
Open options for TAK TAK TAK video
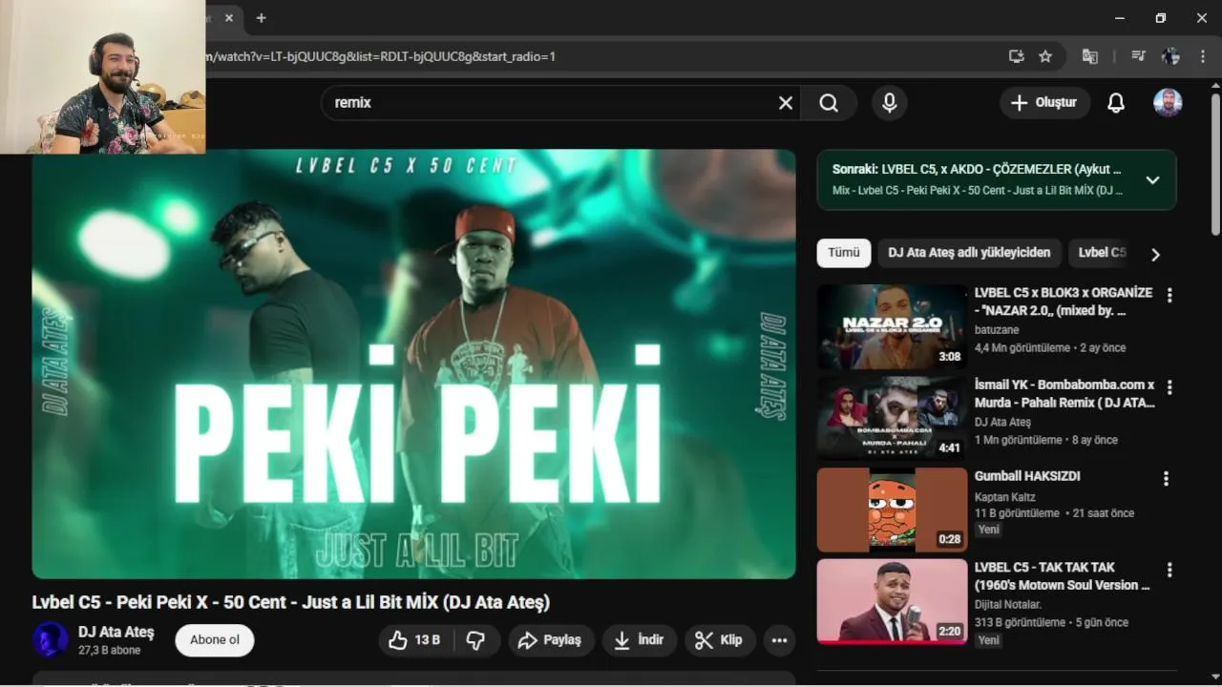click(1169, 571)
